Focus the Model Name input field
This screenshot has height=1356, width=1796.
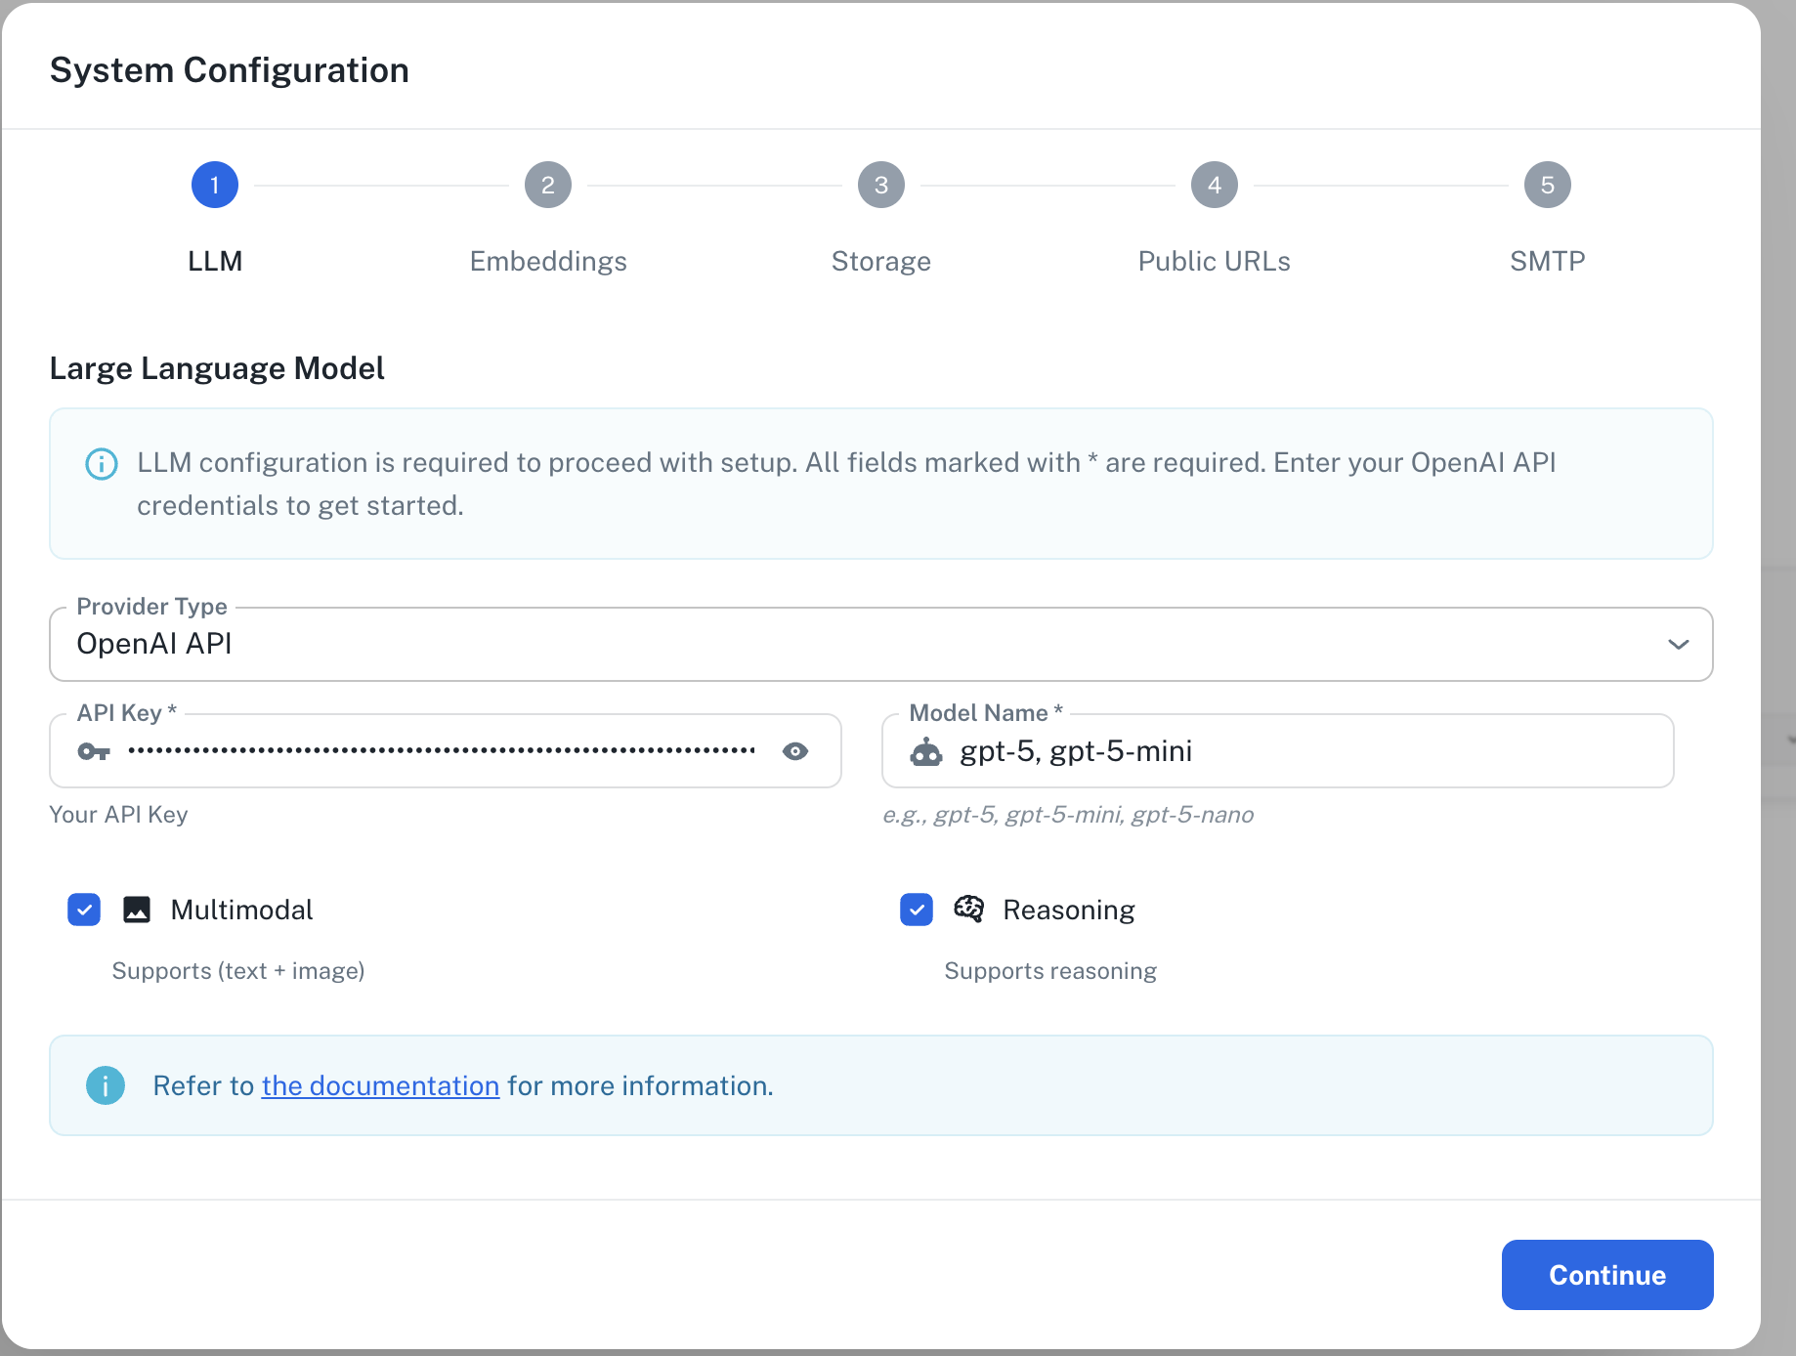[1270, 751]
